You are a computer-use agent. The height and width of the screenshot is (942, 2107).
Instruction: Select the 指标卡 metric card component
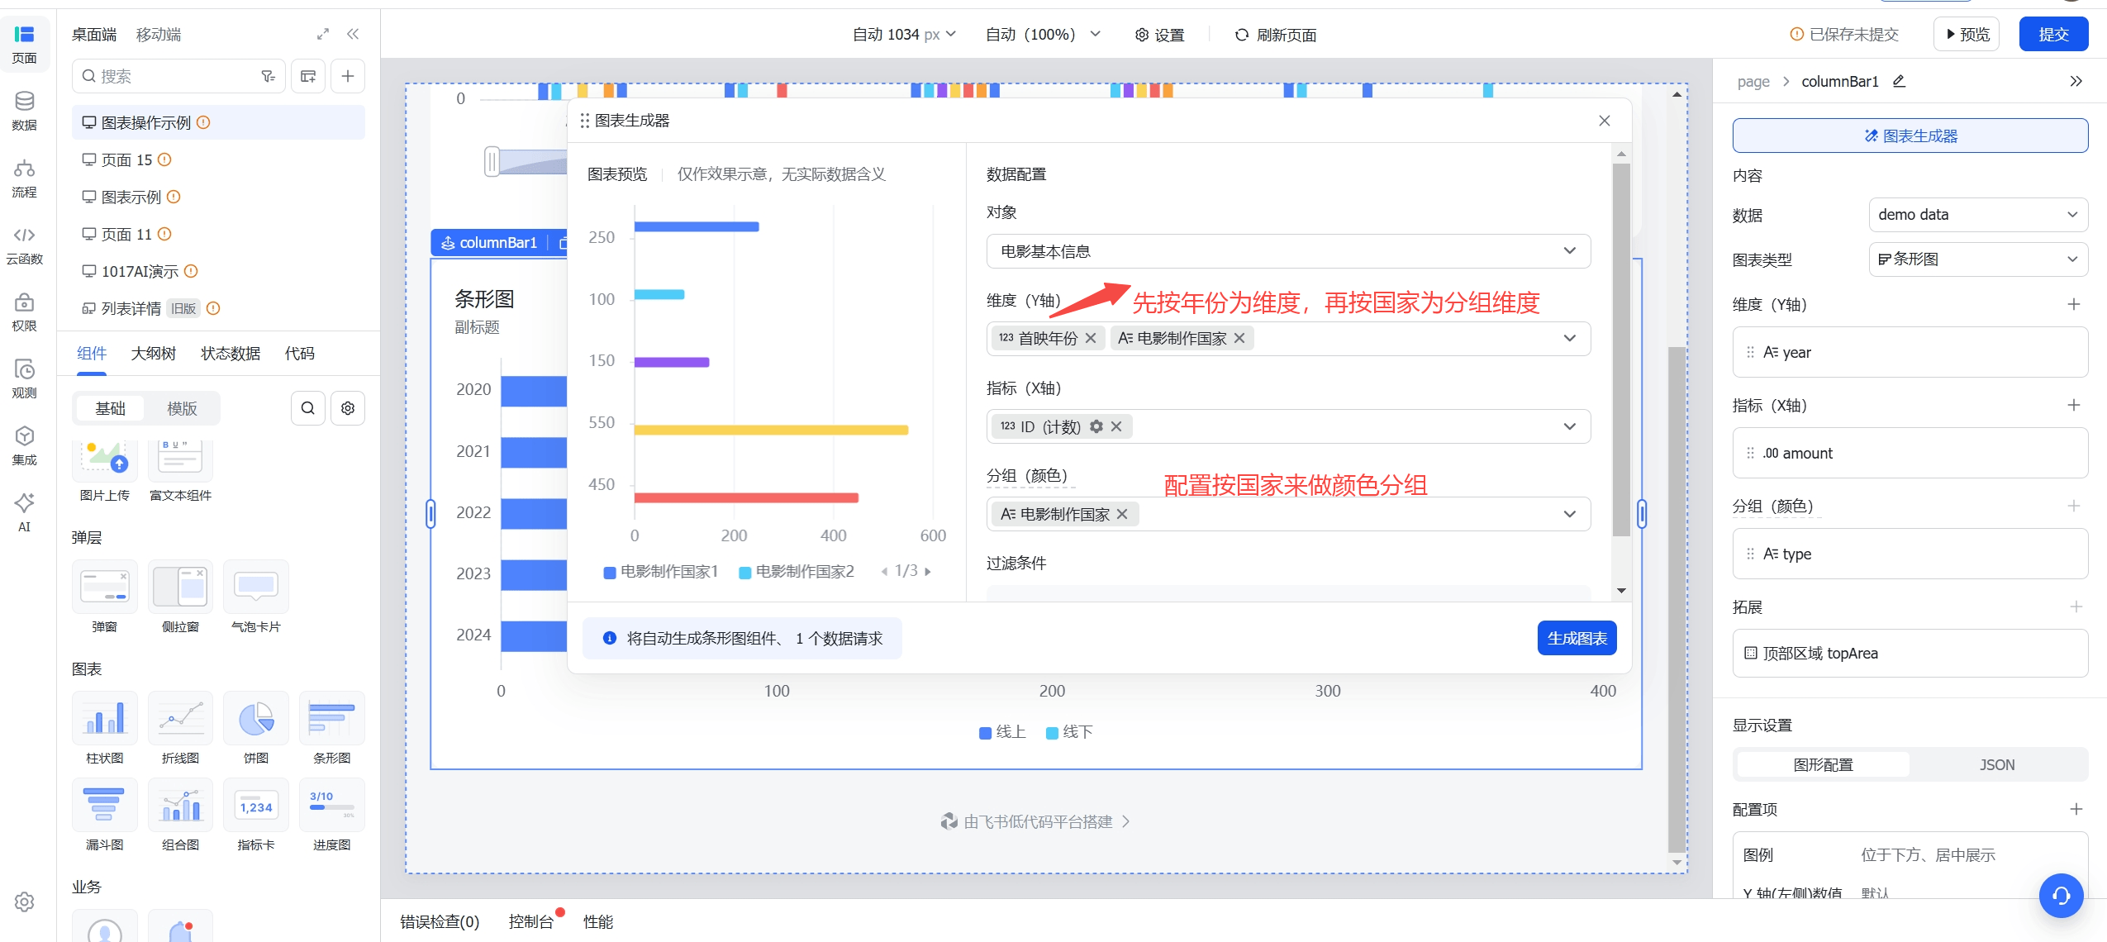point(256,816)
